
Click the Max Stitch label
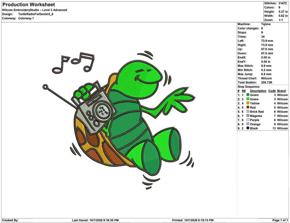point(245,66)
